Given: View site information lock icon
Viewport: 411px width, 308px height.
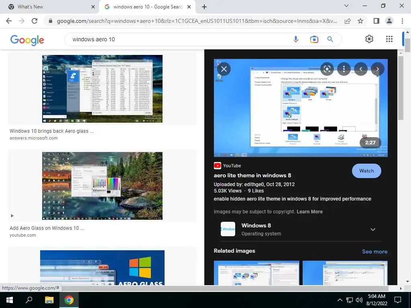Looking at the screenshot, I should coord(51,21).
